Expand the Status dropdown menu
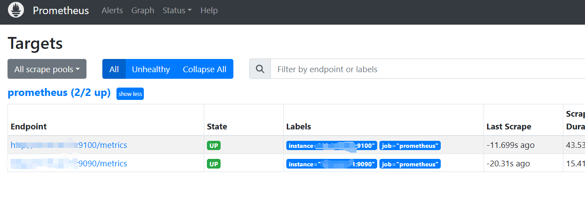The height and width of the screenshot is (202, 585). (x=177, y=11)
